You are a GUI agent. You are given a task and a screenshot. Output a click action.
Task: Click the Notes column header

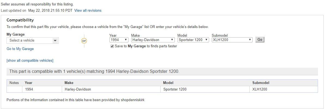pos(14,83)
